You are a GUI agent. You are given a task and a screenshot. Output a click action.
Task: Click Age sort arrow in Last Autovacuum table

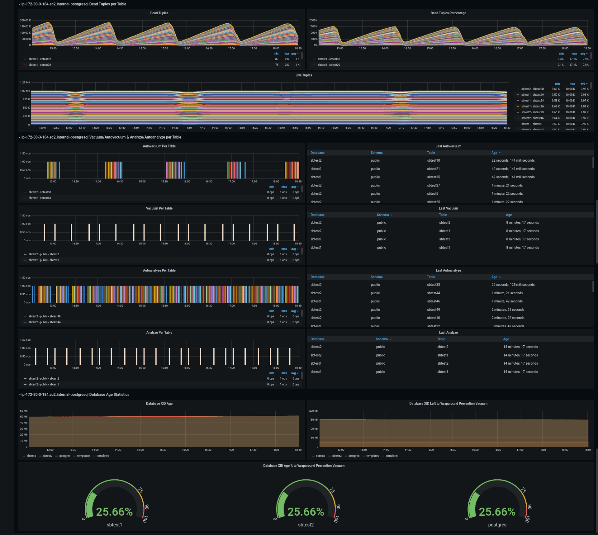500,153
